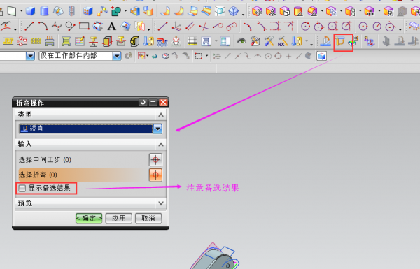Collapse the 输入 section

pos(161,145)
